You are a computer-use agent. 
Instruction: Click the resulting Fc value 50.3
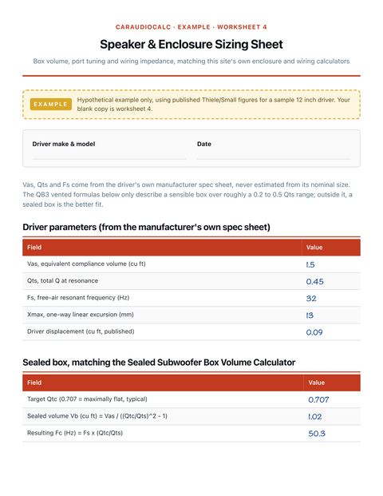[x=317, y=434]
